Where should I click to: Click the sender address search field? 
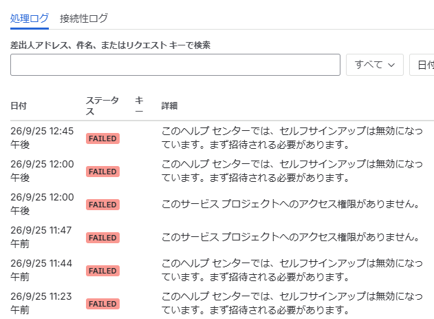coord(175,65)
